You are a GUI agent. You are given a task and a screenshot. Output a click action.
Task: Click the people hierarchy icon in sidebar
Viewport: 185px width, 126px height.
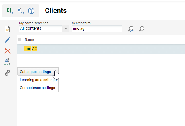pyautogui.click(x=7, y=62)
